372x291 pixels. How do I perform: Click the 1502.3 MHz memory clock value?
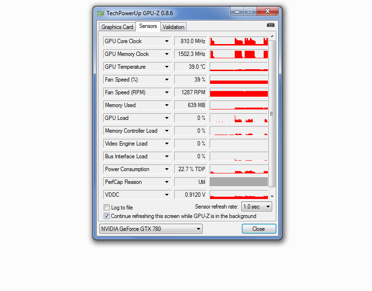(x=191, y=54)
